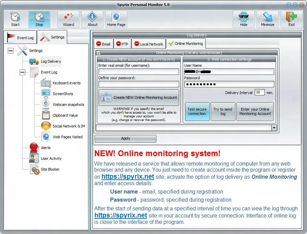The image size is (307, 234).
Task: Click the User Name field
Action: point(229,71)
